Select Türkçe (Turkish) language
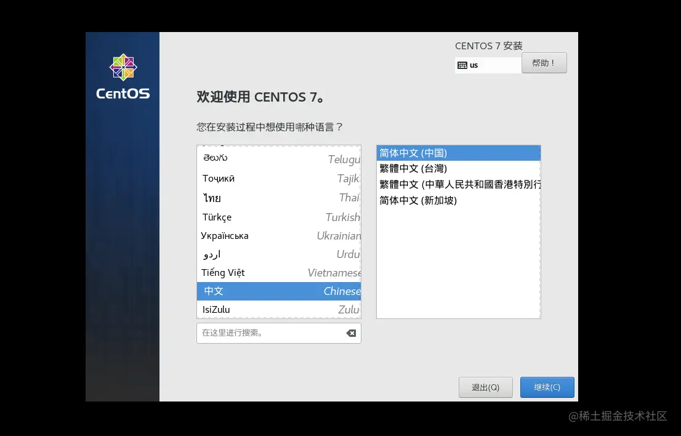This screenshot has width=681, height=436. tap(279, 217)
